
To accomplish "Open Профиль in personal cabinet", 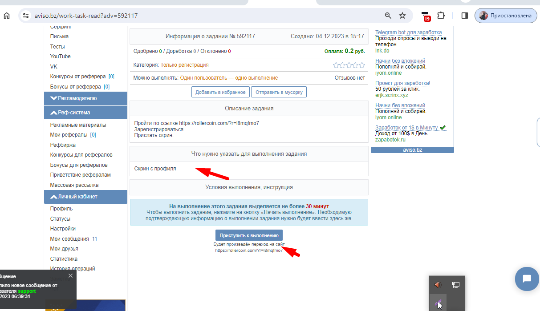I will (x=61, y=209).
